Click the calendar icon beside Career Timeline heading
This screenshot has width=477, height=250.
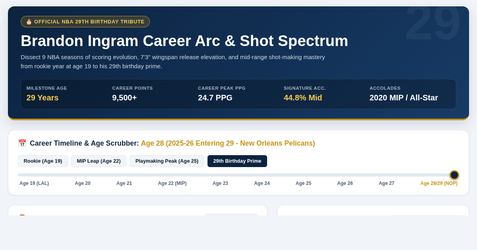click(22, 143)
